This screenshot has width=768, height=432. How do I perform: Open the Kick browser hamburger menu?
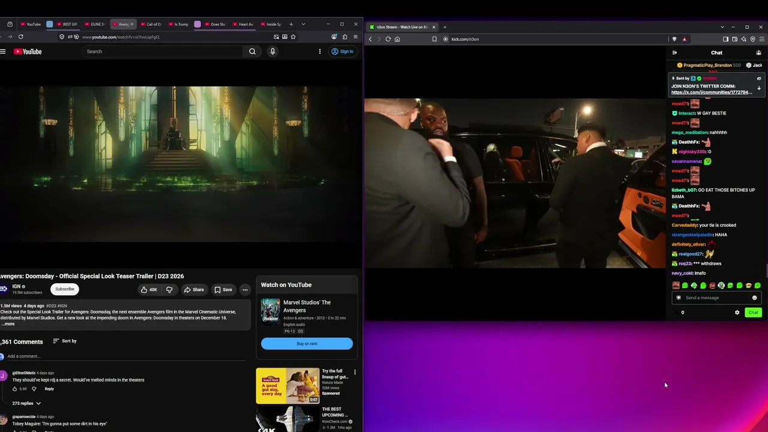tap(761, 39)
